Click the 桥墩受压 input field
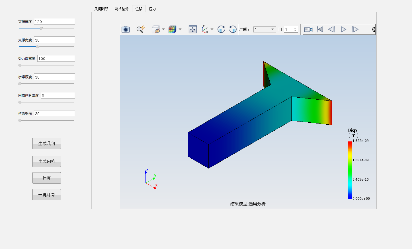This screenshot has width=412, height=249. pyautogui.click(x=54, y=114)
